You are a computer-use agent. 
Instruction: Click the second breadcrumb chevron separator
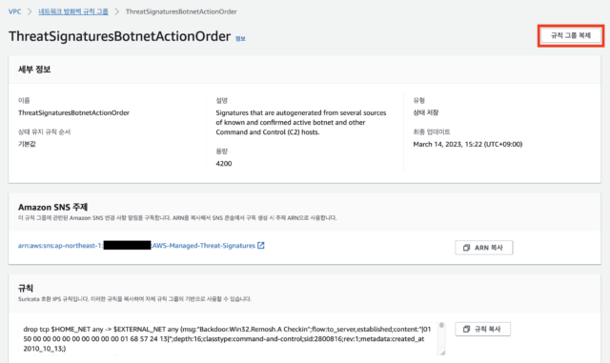click(x=116, y=11)
